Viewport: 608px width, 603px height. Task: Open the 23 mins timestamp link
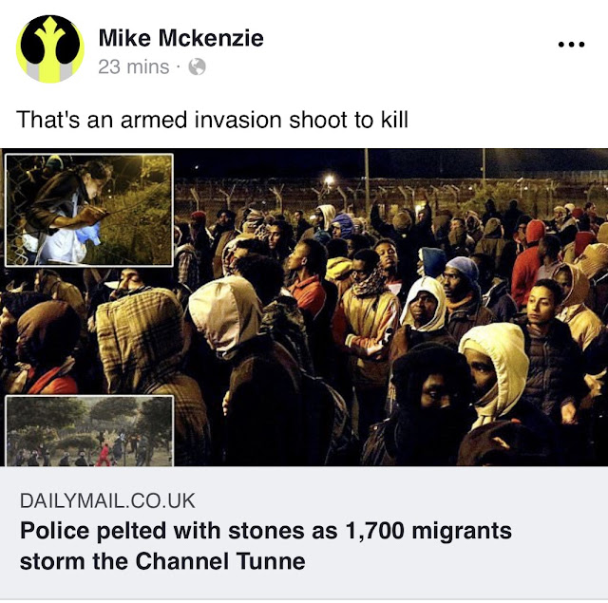click(134, 66)
